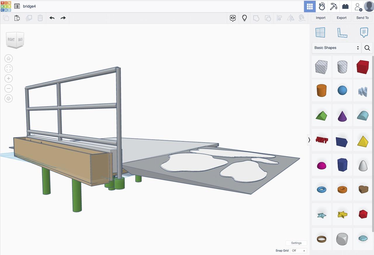Select the Workplane tool
The width and height of the screenshot is (374, 255).
[x=320, y=32]
